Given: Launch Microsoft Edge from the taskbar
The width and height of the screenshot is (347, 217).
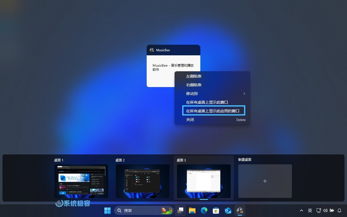Looking at the screenshot, I should click(x=204, y=210).
